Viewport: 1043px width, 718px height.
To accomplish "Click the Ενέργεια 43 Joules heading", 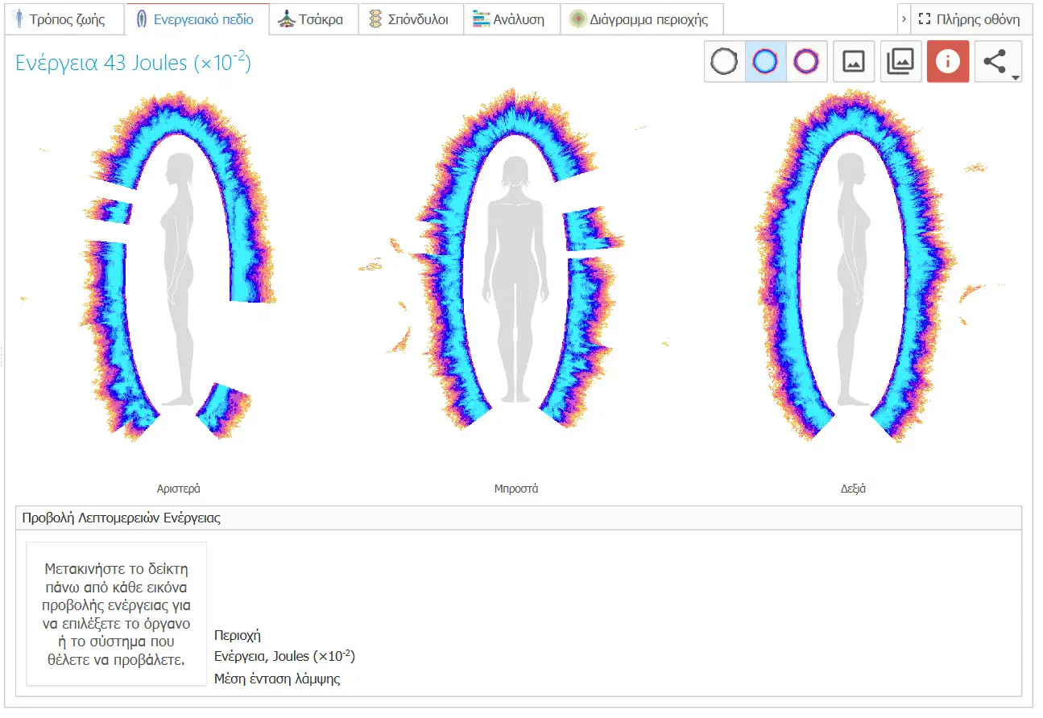I will pos(134,62).
